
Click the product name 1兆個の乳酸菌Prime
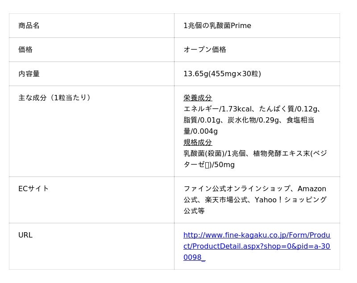point(217,25)
